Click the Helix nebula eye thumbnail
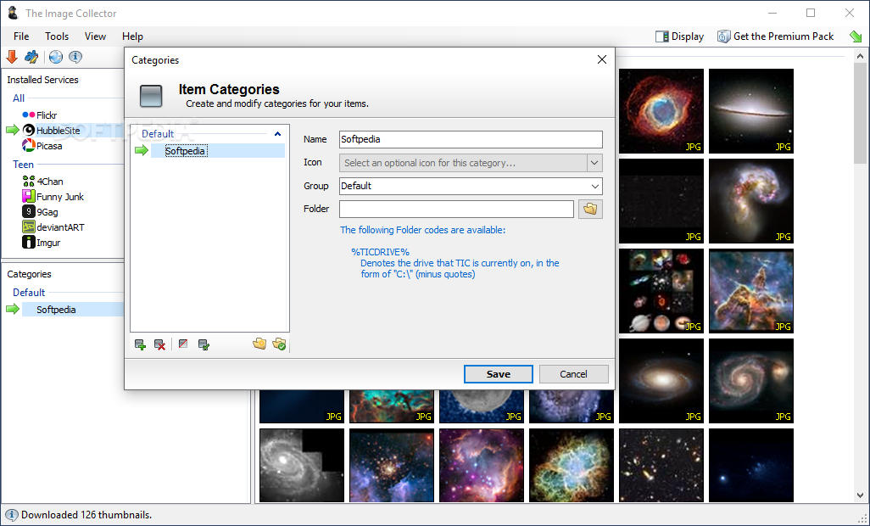 tap(661, 111)
